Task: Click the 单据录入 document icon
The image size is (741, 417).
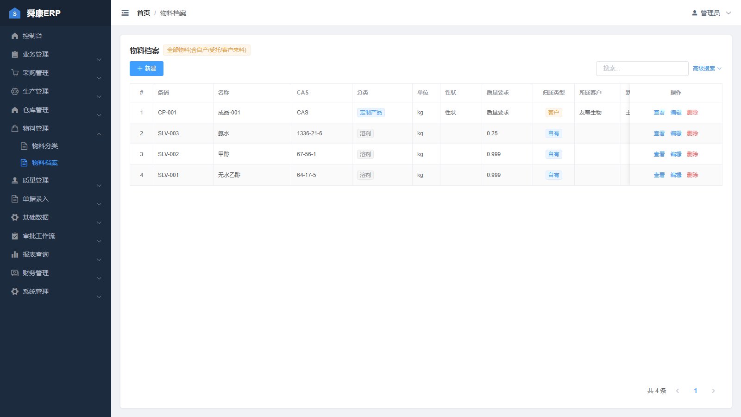Action: pos(15,199)
